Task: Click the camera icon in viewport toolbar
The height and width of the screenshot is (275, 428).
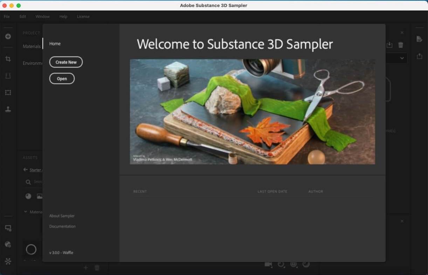Action: tap(268, 264)
